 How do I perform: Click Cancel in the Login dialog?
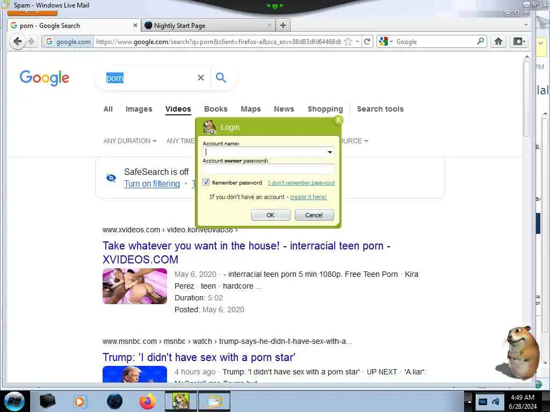coord(314,215)
